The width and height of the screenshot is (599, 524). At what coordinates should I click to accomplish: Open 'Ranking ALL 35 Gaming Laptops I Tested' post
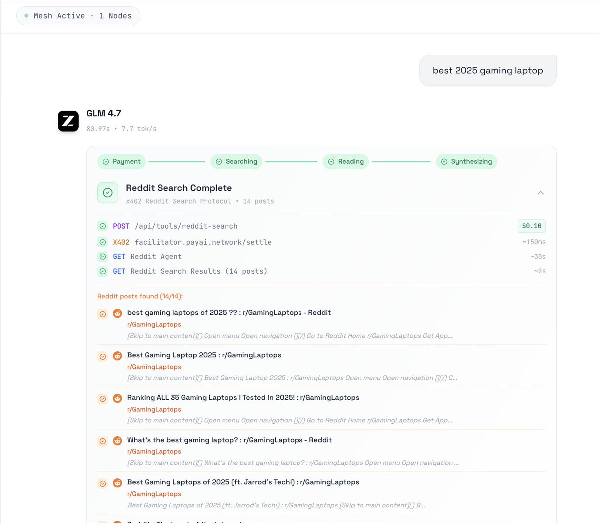[x=243, y=398]
